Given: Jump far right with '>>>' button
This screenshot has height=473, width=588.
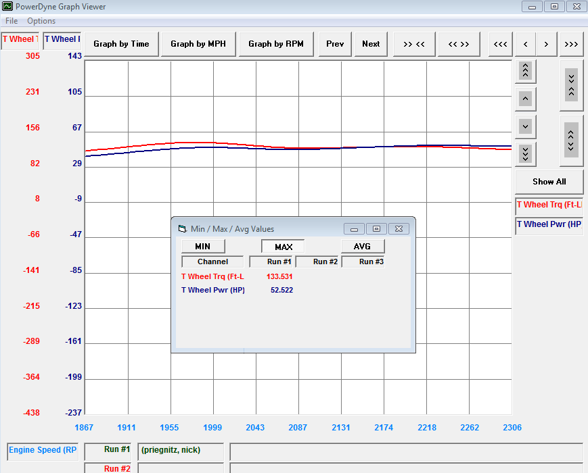Looking at the screenshot, I should point(571,44).
